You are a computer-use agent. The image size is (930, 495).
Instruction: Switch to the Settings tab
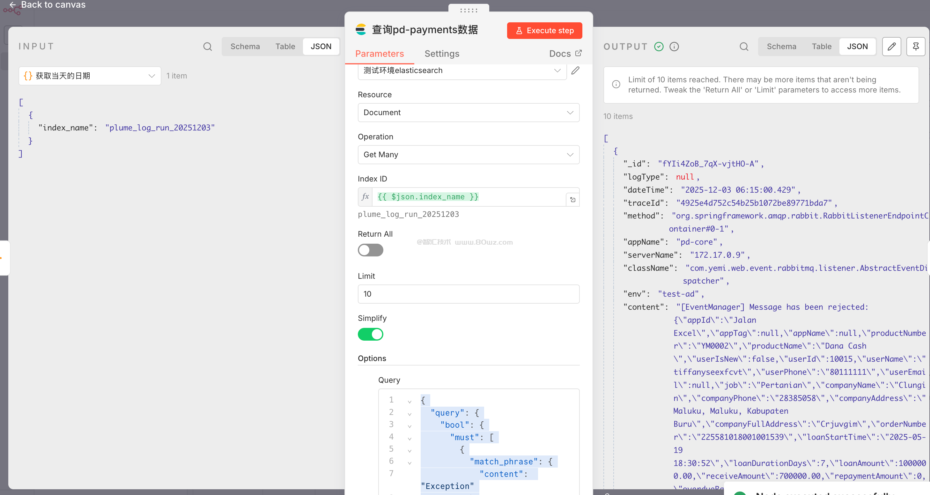(x=441, y=54)
